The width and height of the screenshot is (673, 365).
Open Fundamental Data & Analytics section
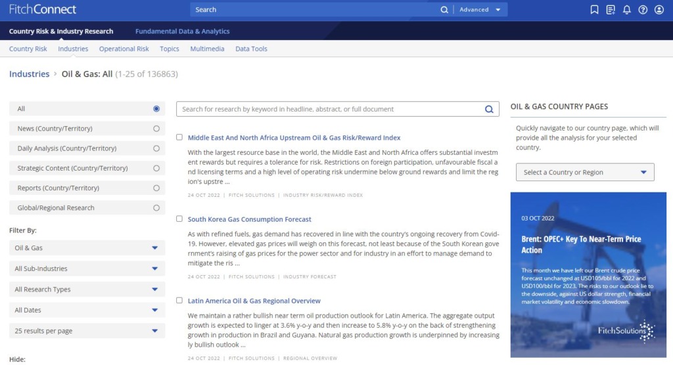click(x=182, y=31)
